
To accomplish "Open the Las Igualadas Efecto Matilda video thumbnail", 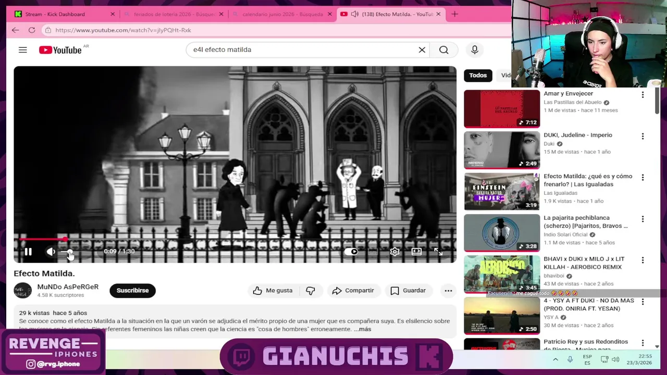I will 502,192.
